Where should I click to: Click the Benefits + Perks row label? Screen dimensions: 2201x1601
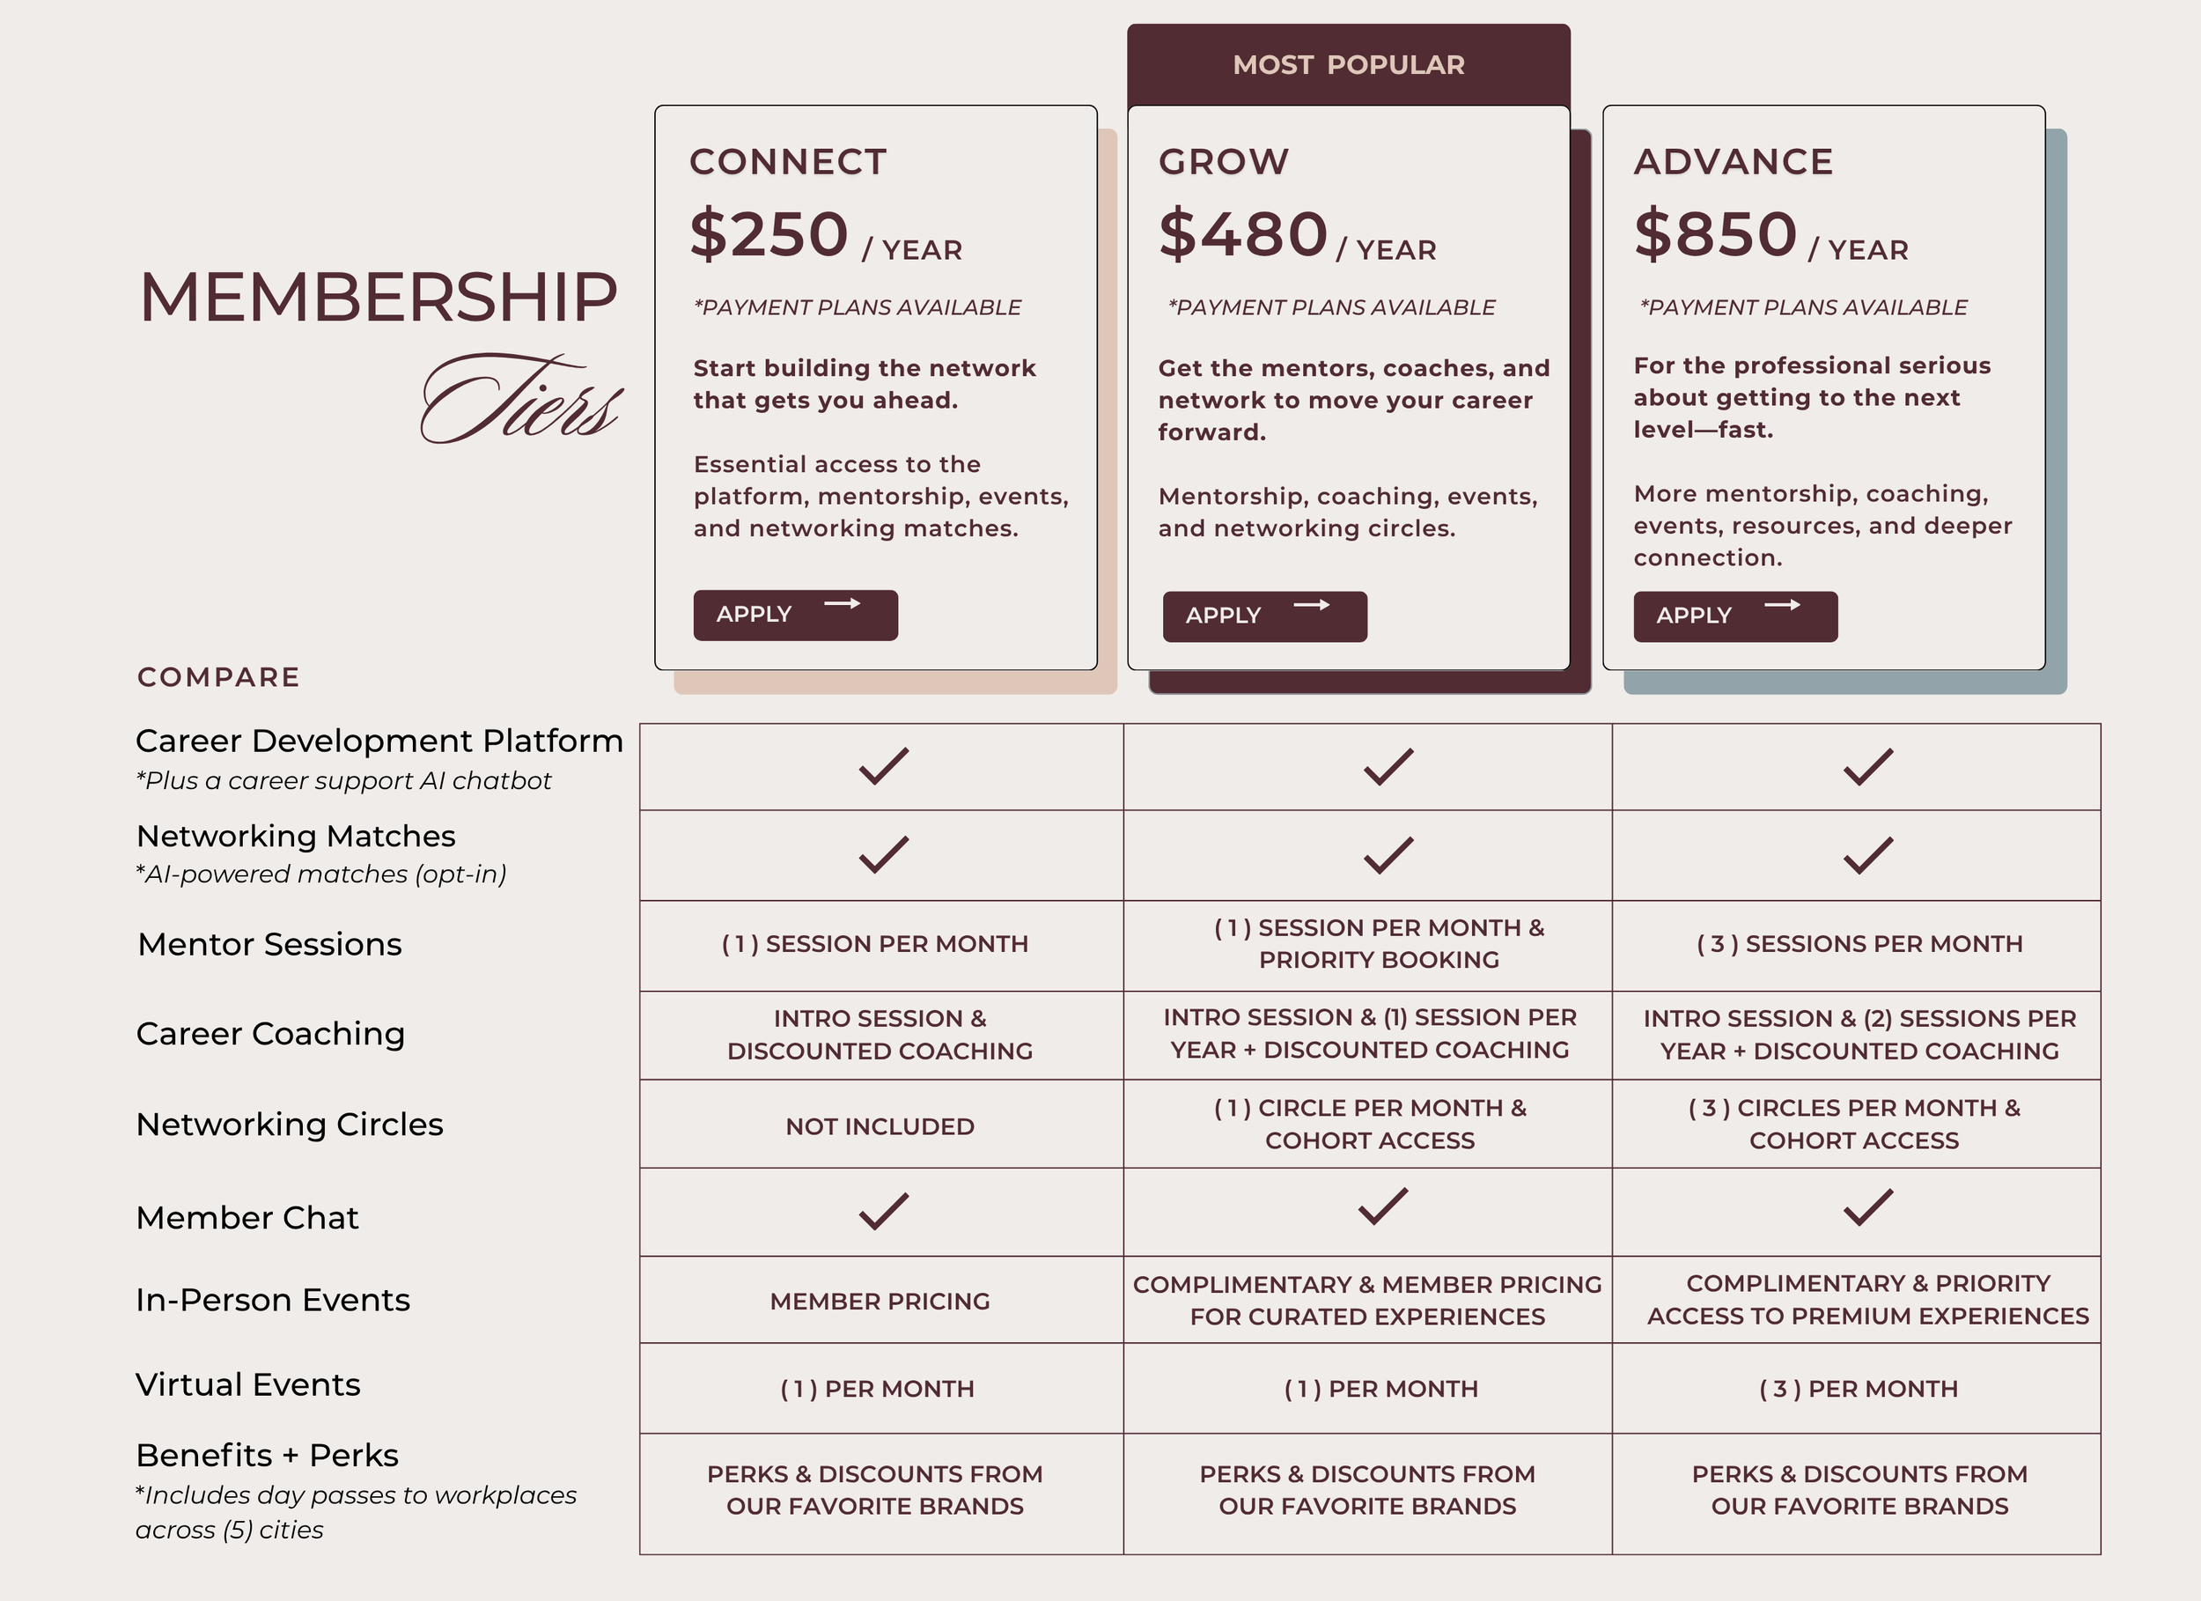tap(267, 1456)
